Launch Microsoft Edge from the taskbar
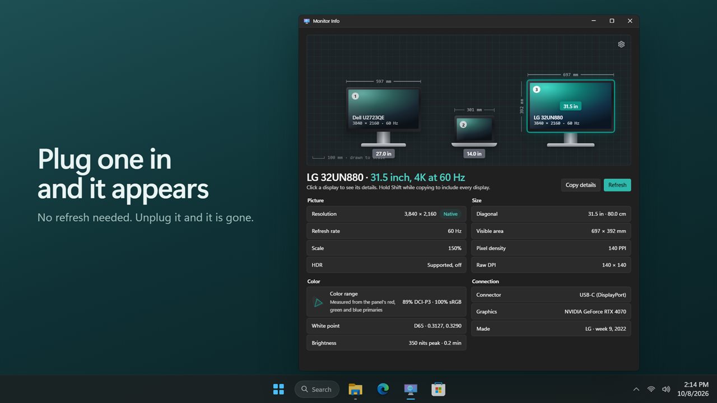This screenshot has width=717, height=403. coord(383,389)
